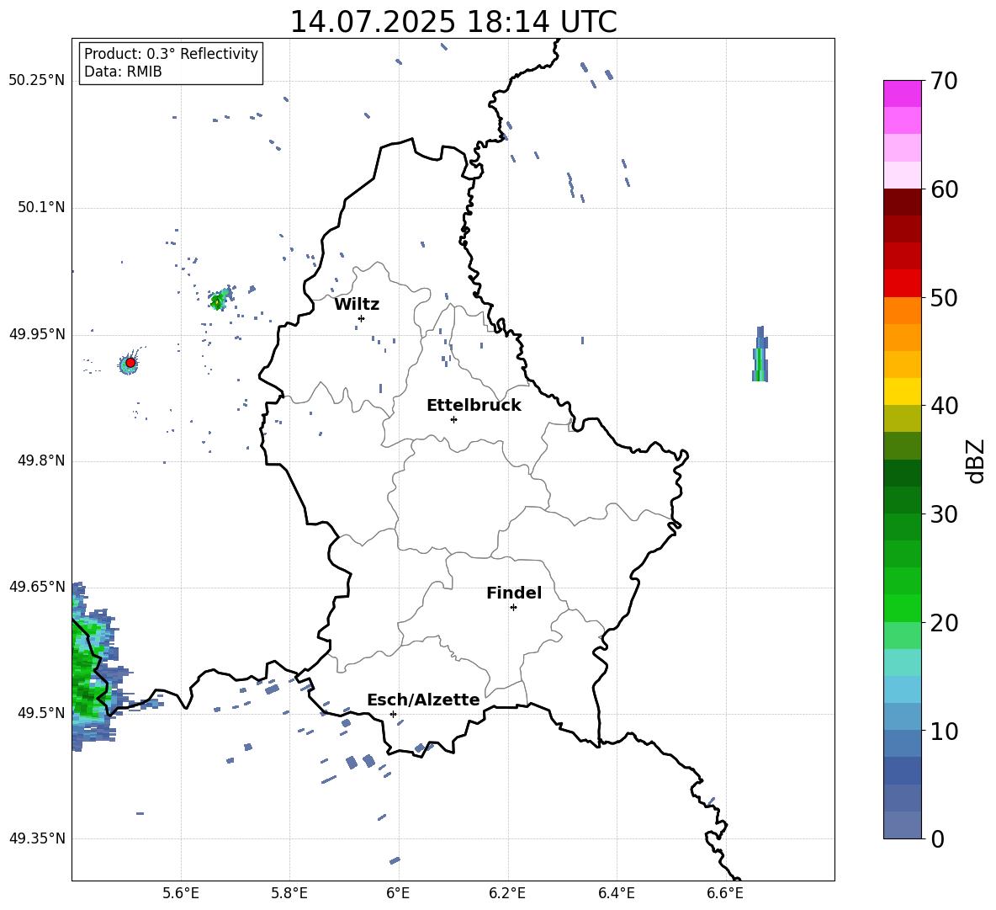Click the 49.35°N latitude tick label
Viewport: 996px width, 910px height.
[x=37, y=838]
